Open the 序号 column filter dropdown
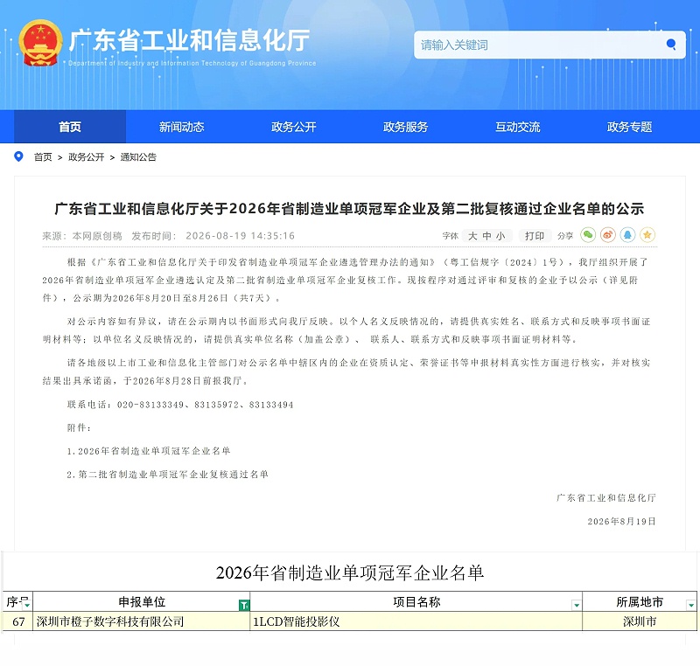Screen dimensions: 700x666 point(27,605)
